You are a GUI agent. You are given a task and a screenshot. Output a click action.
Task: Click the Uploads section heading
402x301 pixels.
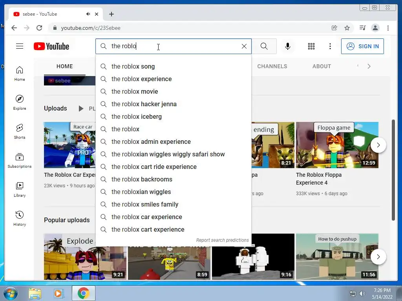(x=55, y=108)
